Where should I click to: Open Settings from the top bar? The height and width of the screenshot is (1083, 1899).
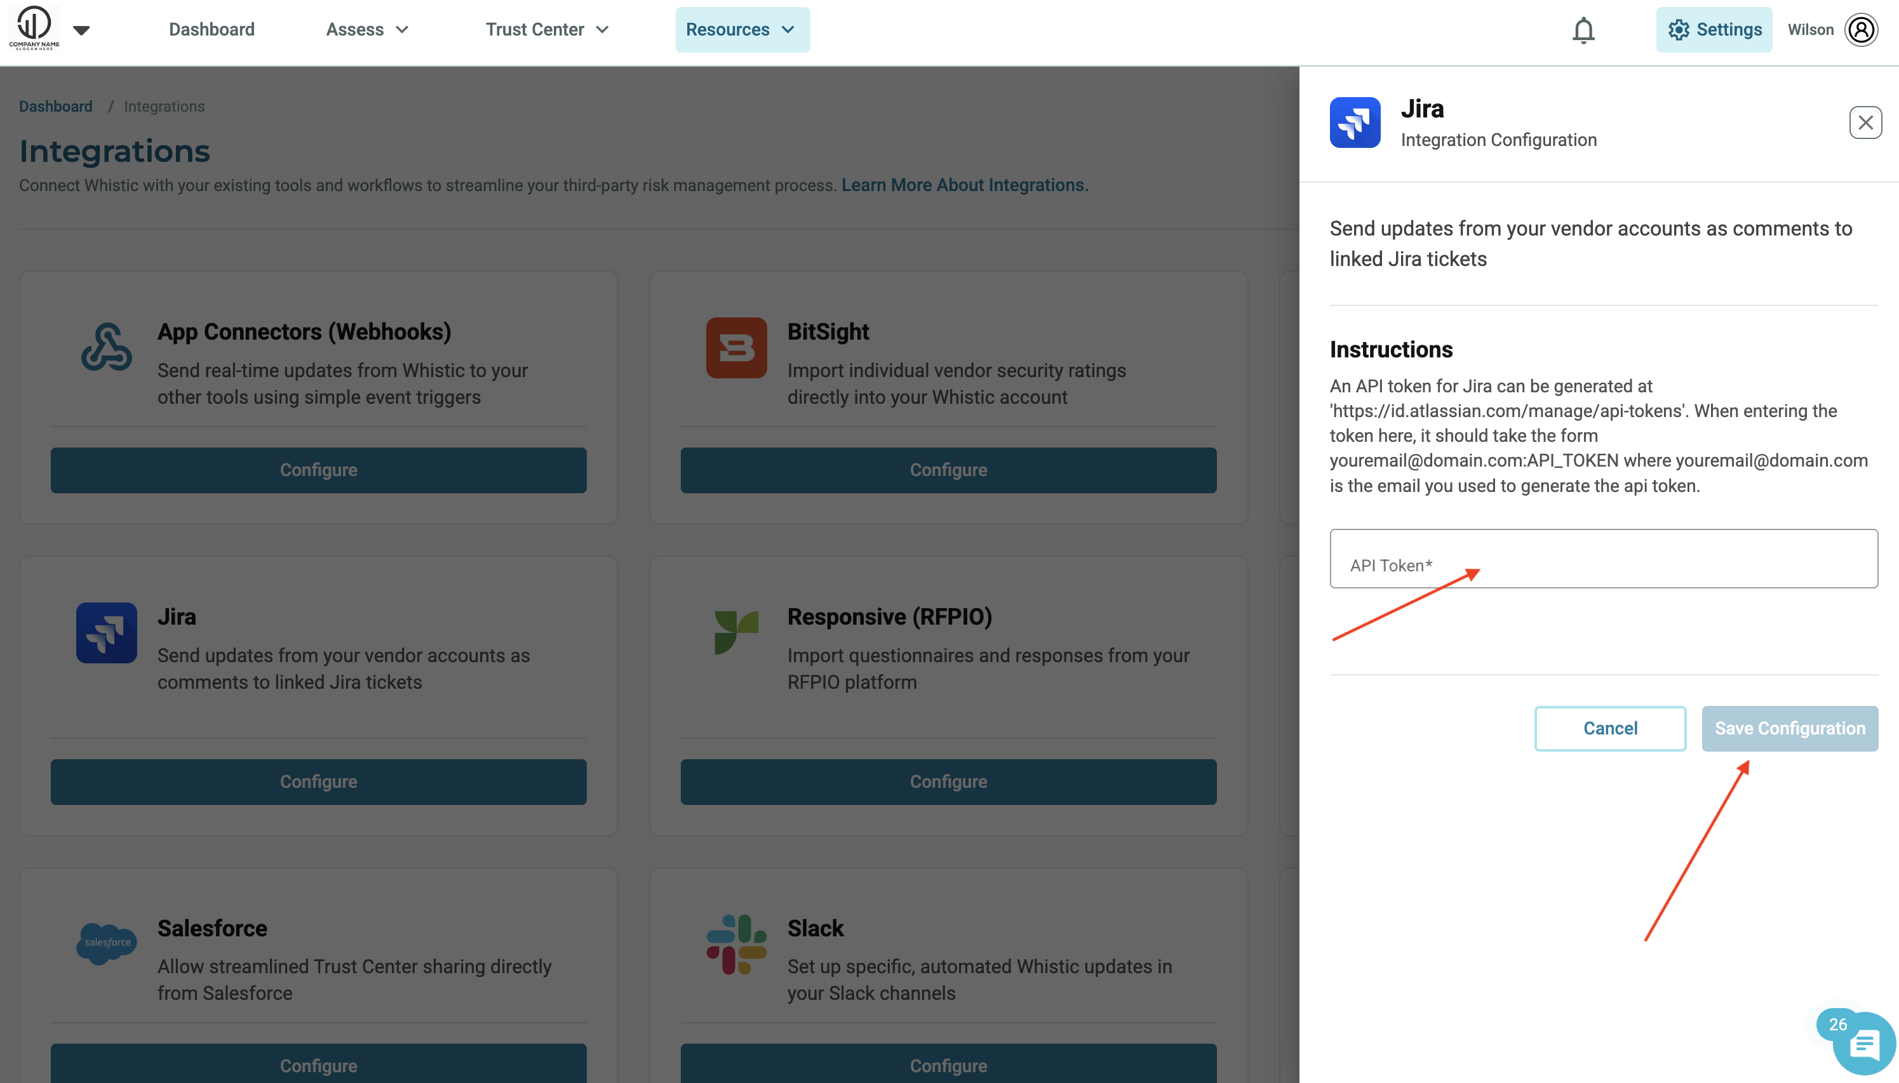[1714, 30]
